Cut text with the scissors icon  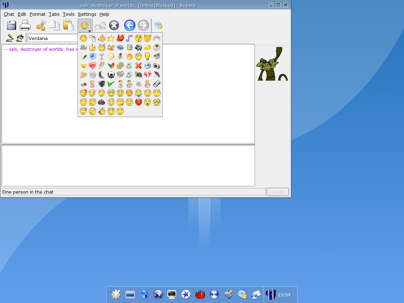click(x=41, y=26)
